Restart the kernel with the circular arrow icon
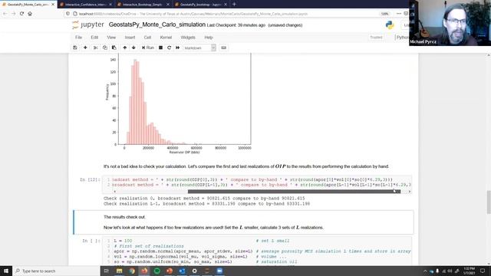Screen dimensions: 491x276 tap(169, 48)
